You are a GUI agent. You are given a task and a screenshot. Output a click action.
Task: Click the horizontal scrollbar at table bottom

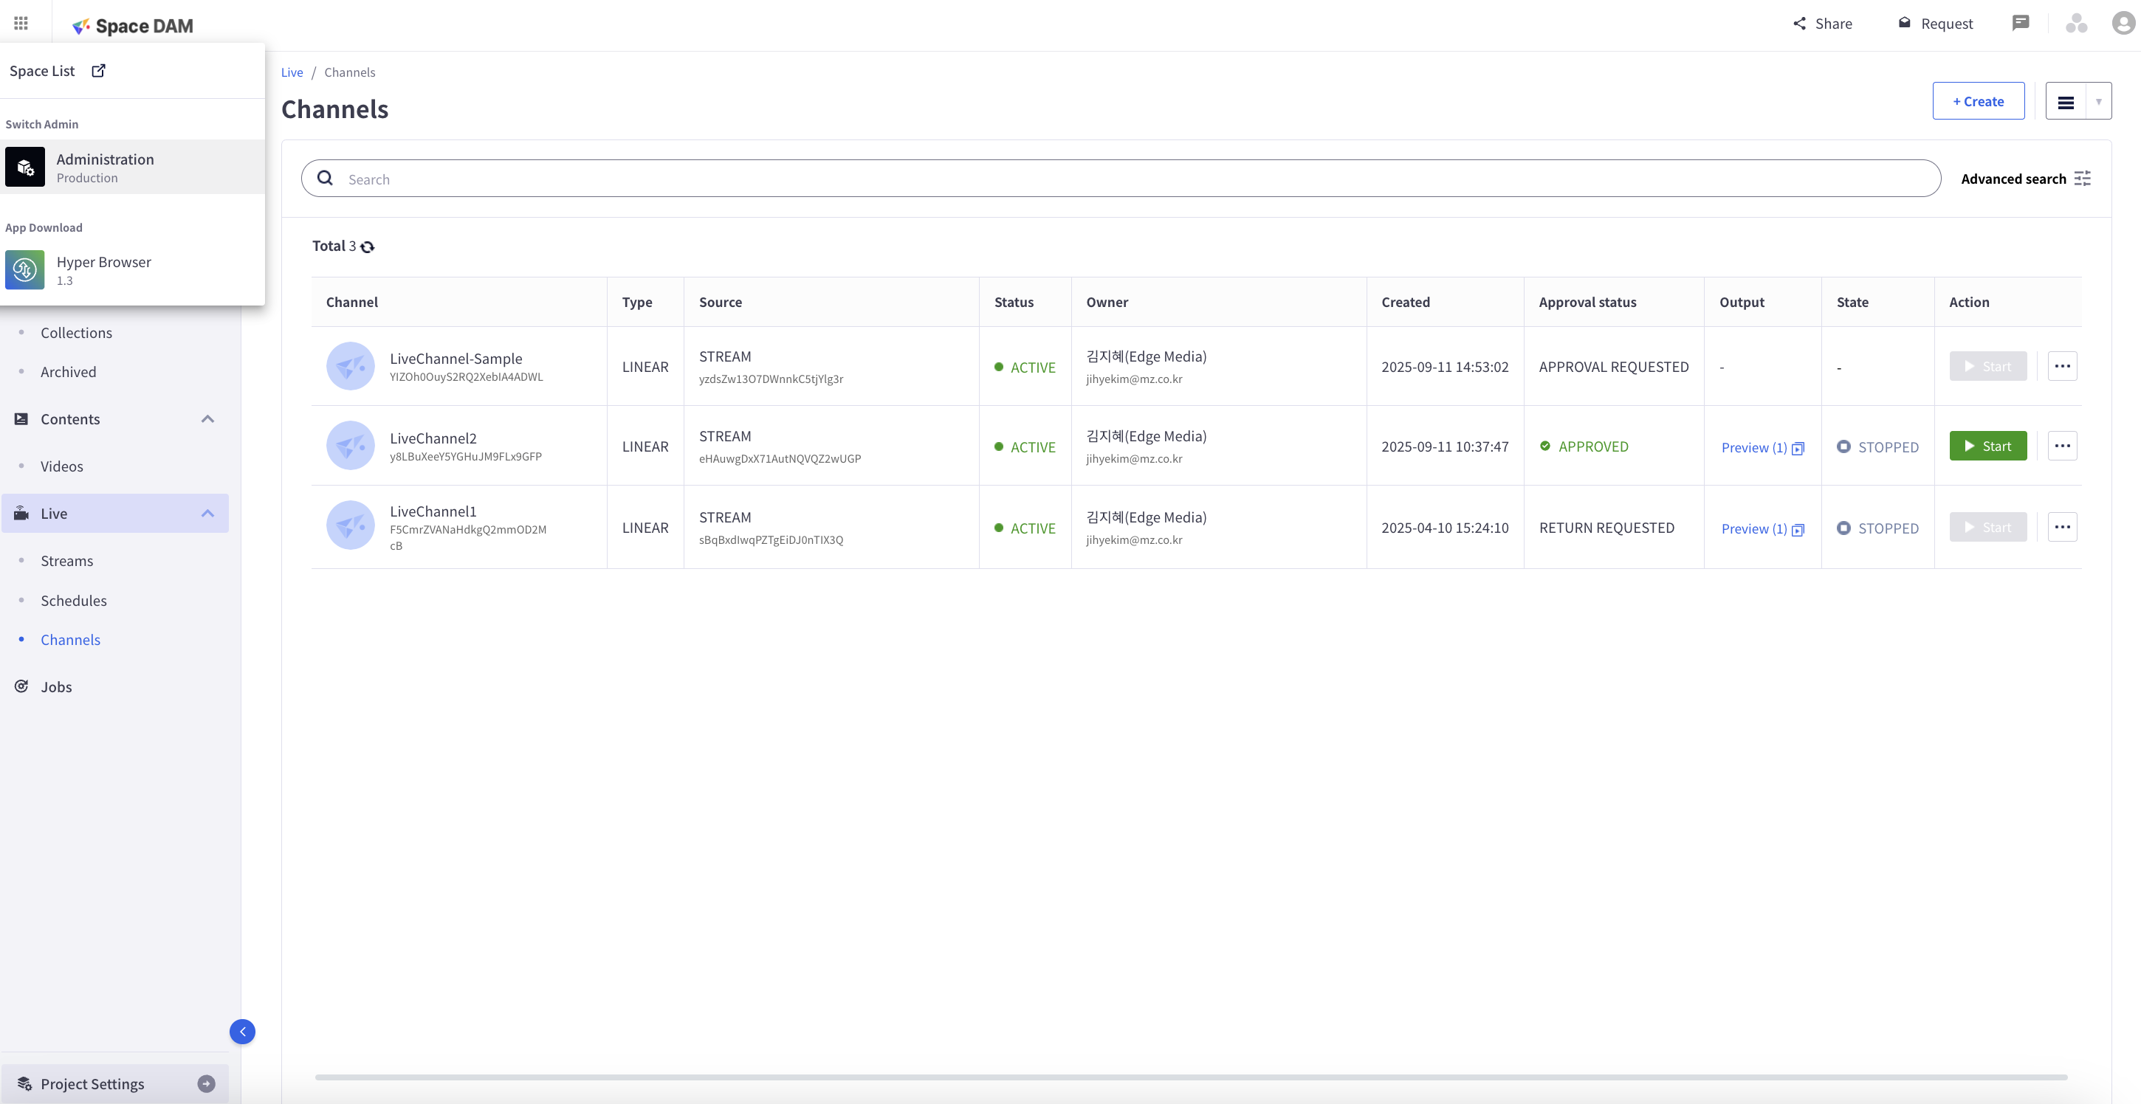[x=1190, y=1077]
